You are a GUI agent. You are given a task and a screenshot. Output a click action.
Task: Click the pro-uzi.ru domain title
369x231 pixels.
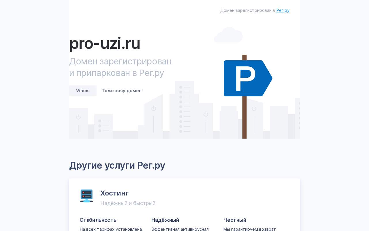pos(105,43)
